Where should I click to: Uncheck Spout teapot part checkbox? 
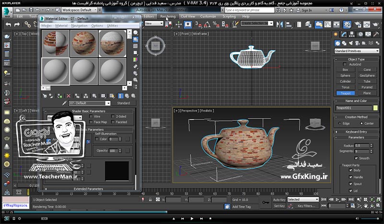tap(350, 184)
